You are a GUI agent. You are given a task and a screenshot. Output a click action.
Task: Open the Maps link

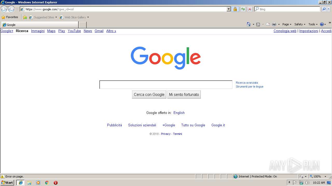(x=51, y=31)
